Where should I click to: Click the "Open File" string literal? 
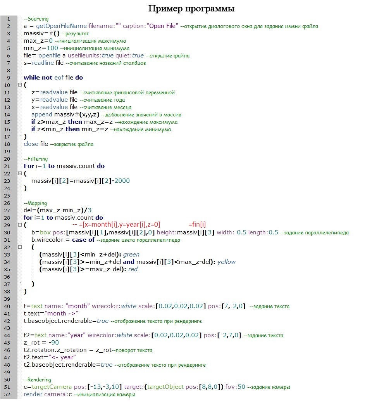(x=162, y=26)
